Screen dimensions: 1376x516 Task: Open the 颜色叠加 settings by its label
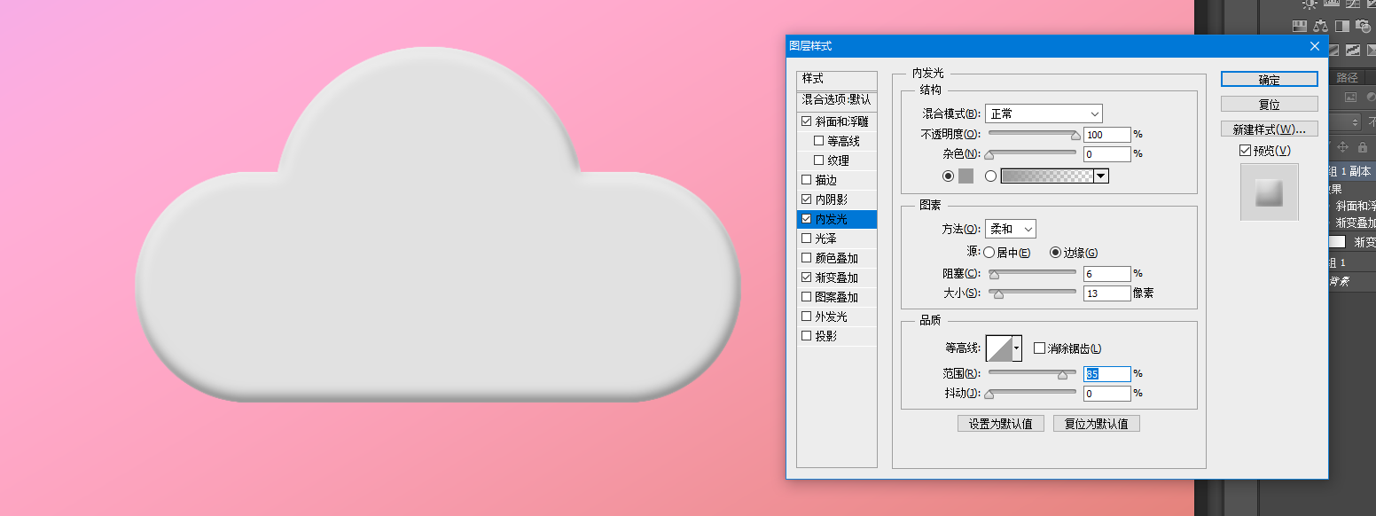click(x=837, y=258)
